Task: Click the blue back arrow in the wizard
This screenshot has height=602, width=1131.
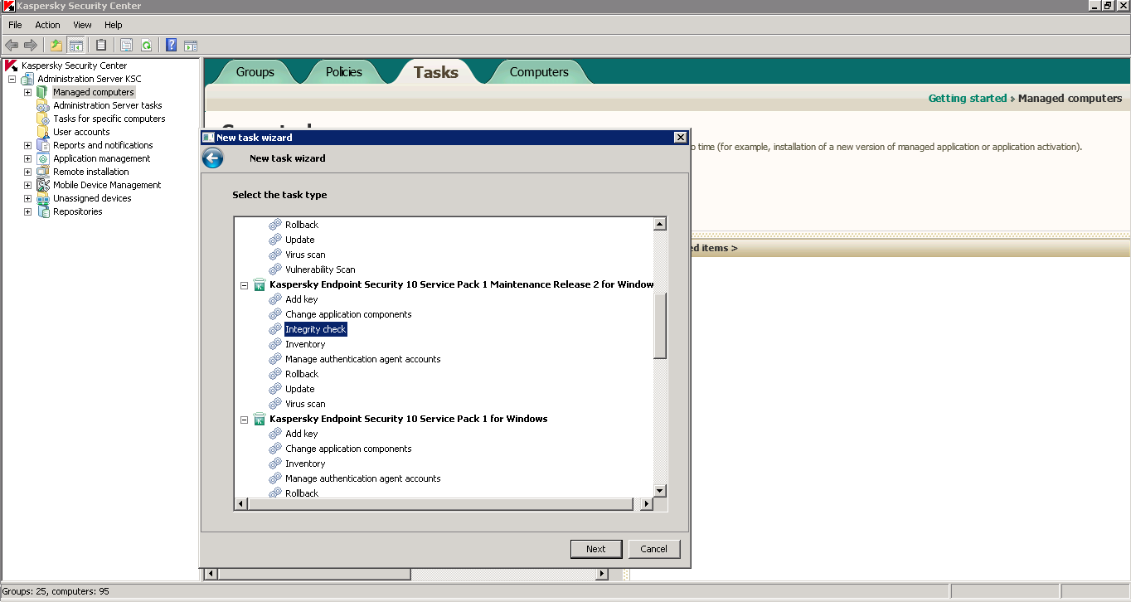Action: [213, 158]
